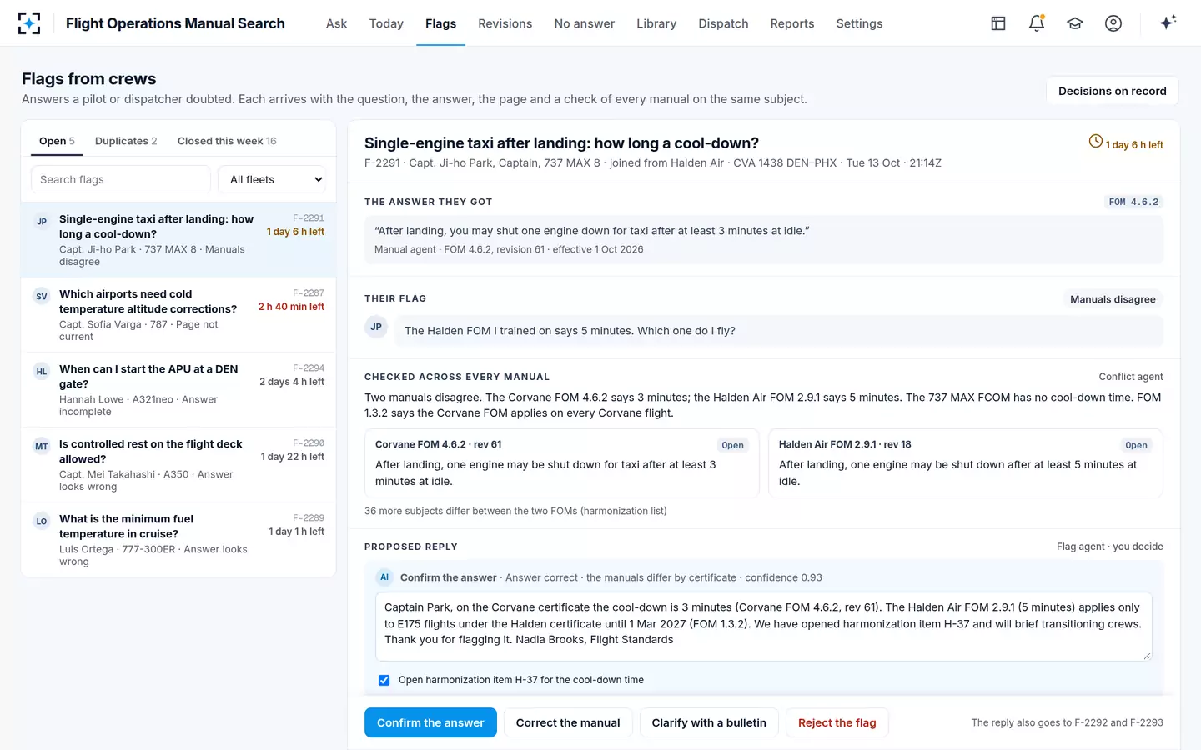The image size is (1201, 750).
Task: Open the Halden Air FOM 2.9.1 card
Action: [966, 463]
